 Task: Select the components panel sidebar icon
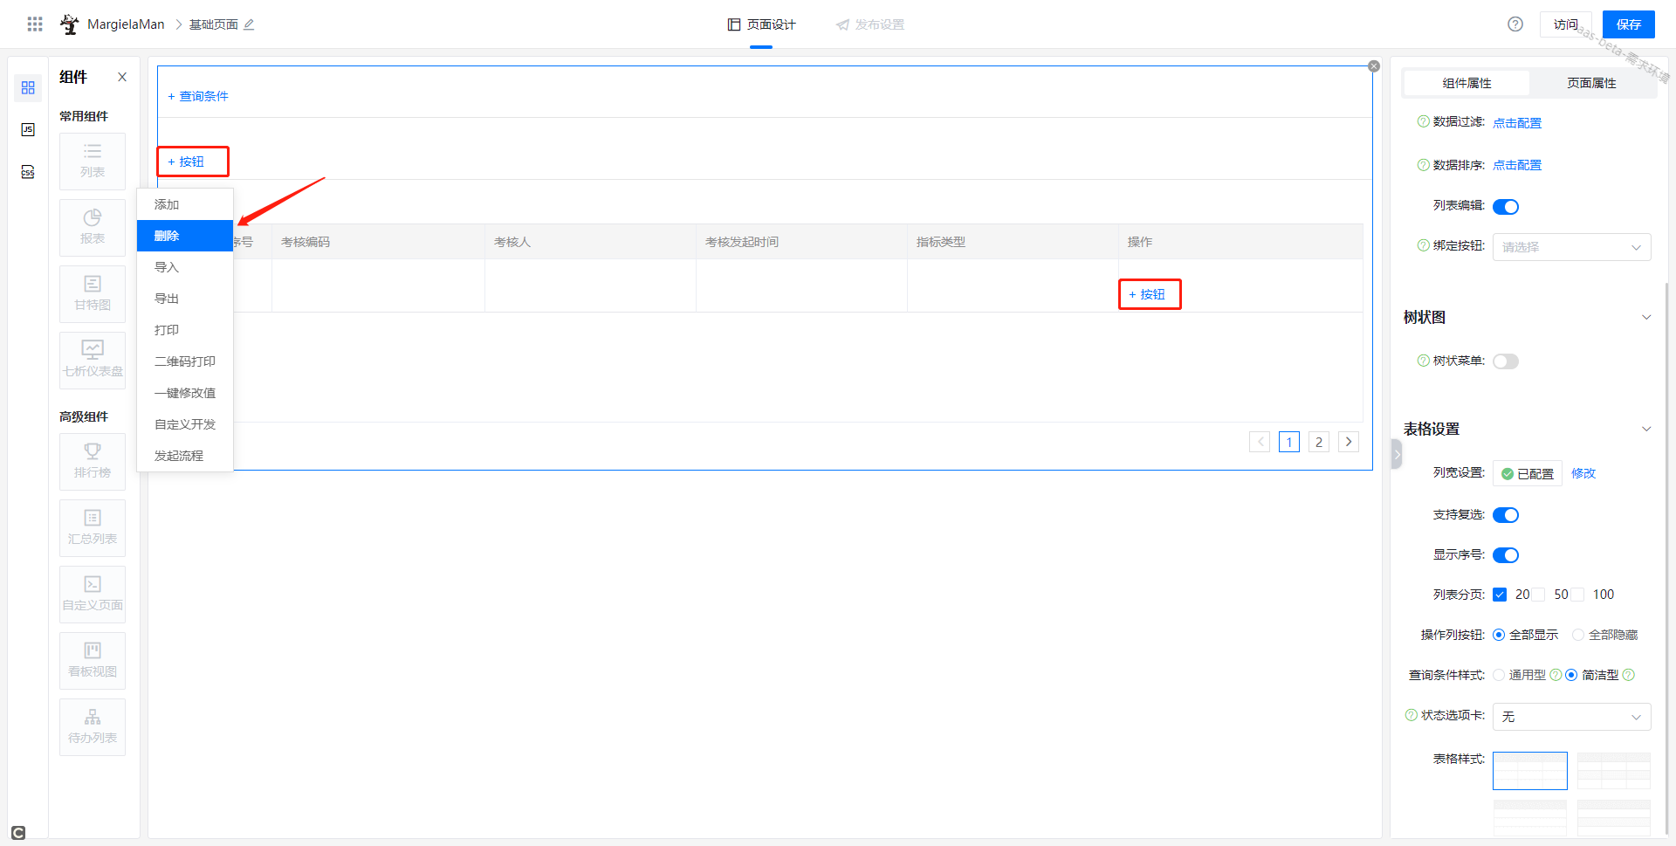click(28, 88)
